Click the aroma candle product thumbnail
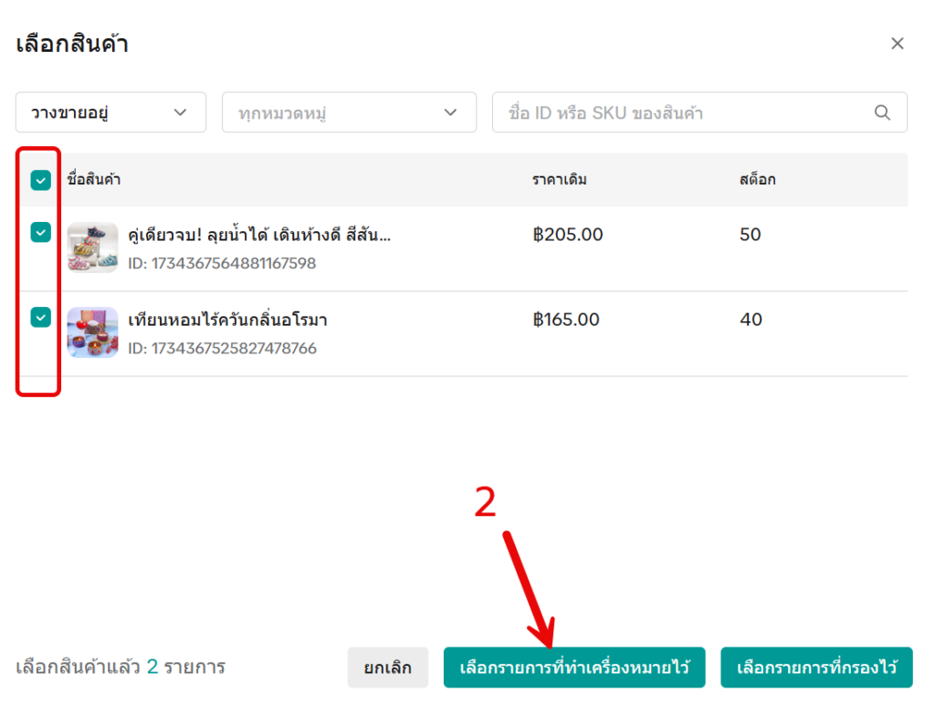Viewport: 935px width, 704px height. click(x=92, y=332)
